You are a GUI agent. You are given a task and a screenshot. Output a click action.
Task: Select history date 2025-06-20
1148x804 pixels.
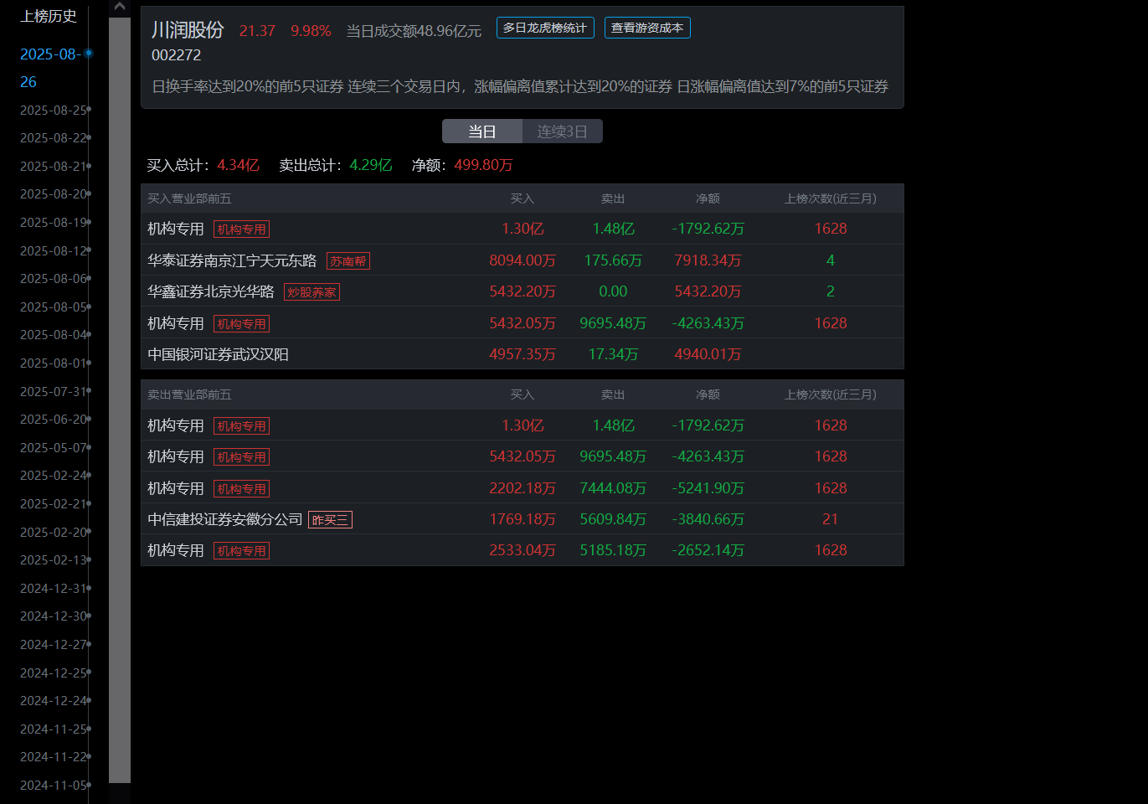pyautogui.click(x=54, y=419)
